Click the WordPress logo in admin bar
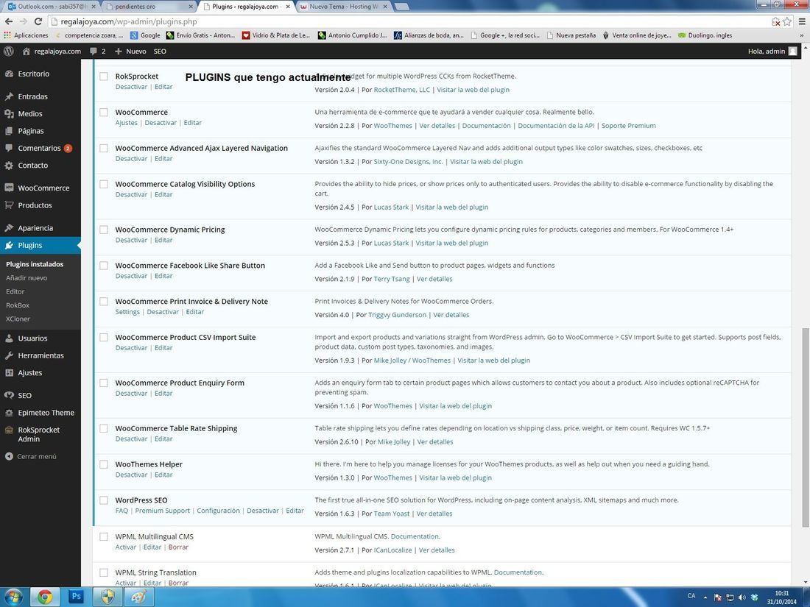 tap(8, 51)
